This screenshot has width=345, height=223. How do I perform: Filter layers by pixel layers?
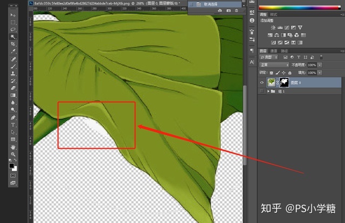[x=285, y=57]
